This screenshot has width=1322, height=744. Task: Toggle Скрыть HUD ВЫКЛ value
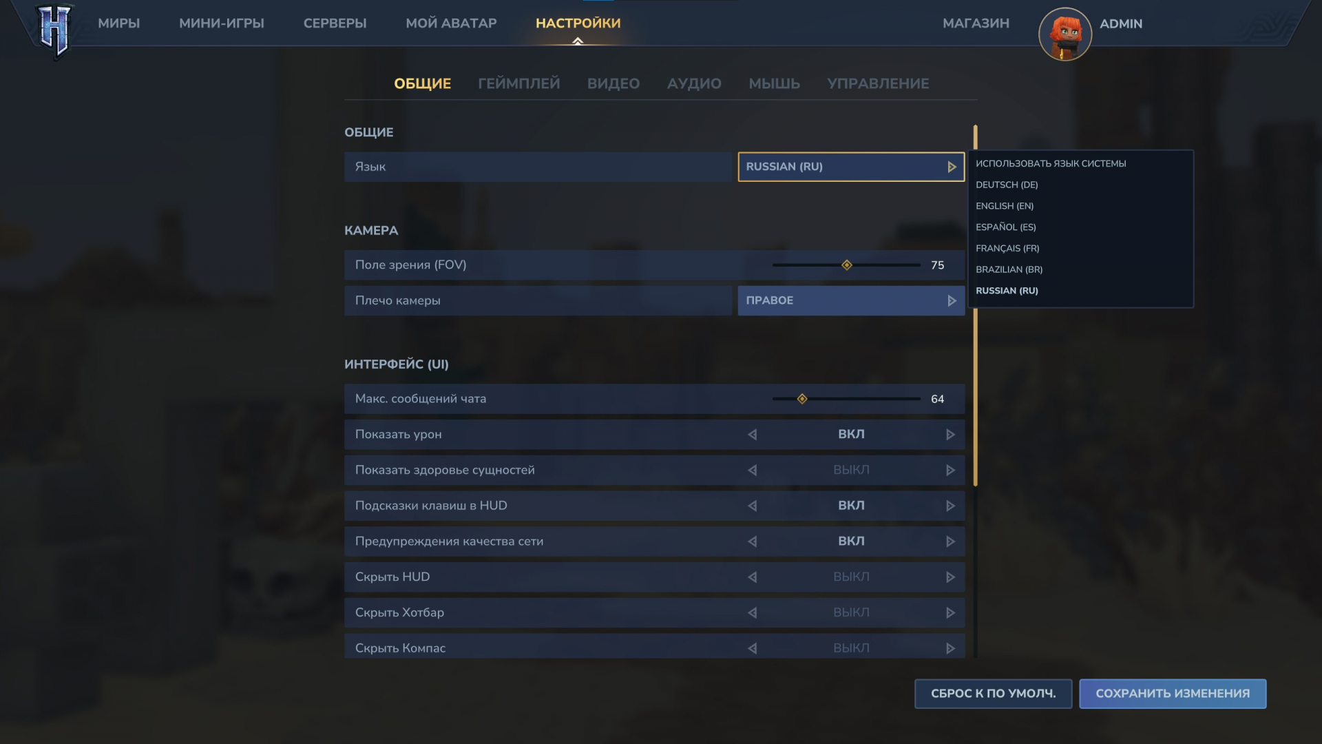851,577
